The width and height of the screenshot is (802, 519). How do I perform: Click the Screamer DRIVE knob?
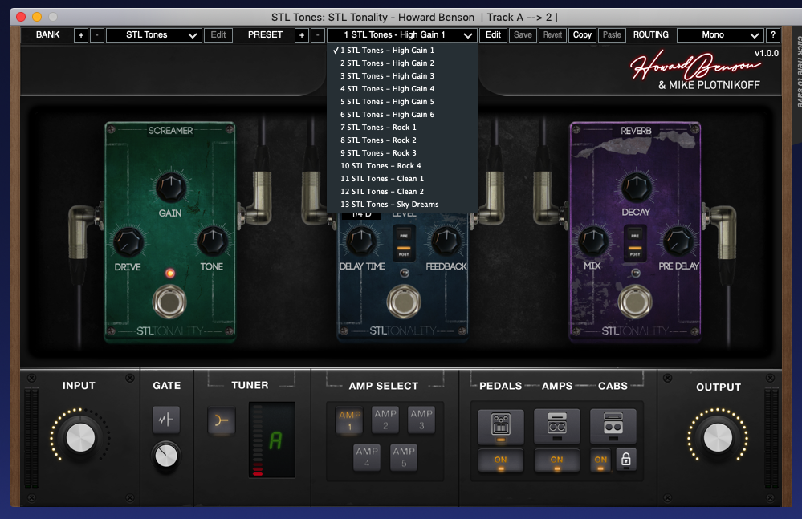pos(128,241)
